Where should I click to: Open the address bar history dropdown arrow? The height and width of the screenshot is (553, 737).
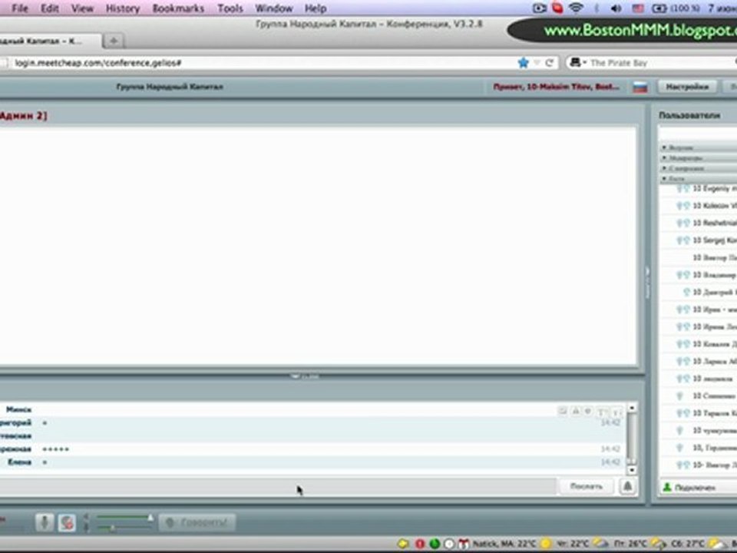tap(537, 62)
